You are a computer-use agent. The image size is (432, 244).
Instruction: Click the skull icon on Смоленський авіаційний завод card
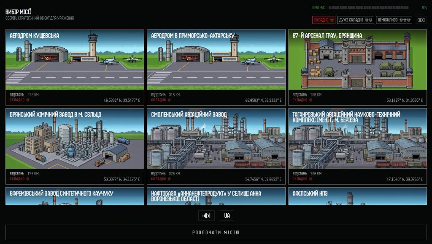click(169, 179)
